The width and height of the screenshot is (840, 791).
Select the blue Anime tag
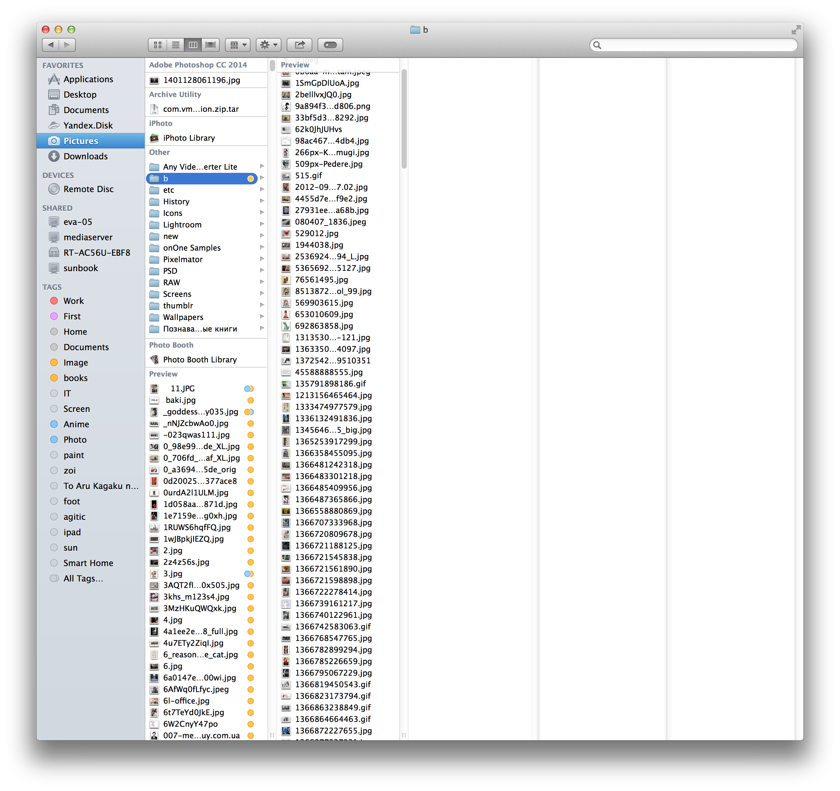click(76, 424)
